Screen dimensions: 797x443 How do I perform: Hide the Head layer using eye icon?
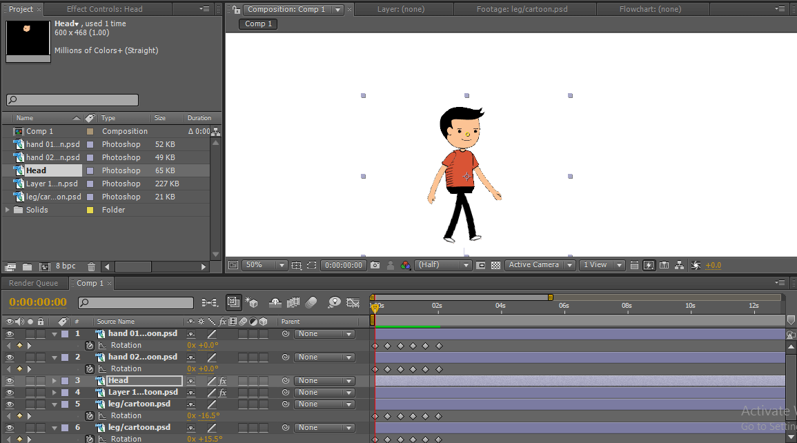pos(10,381)
